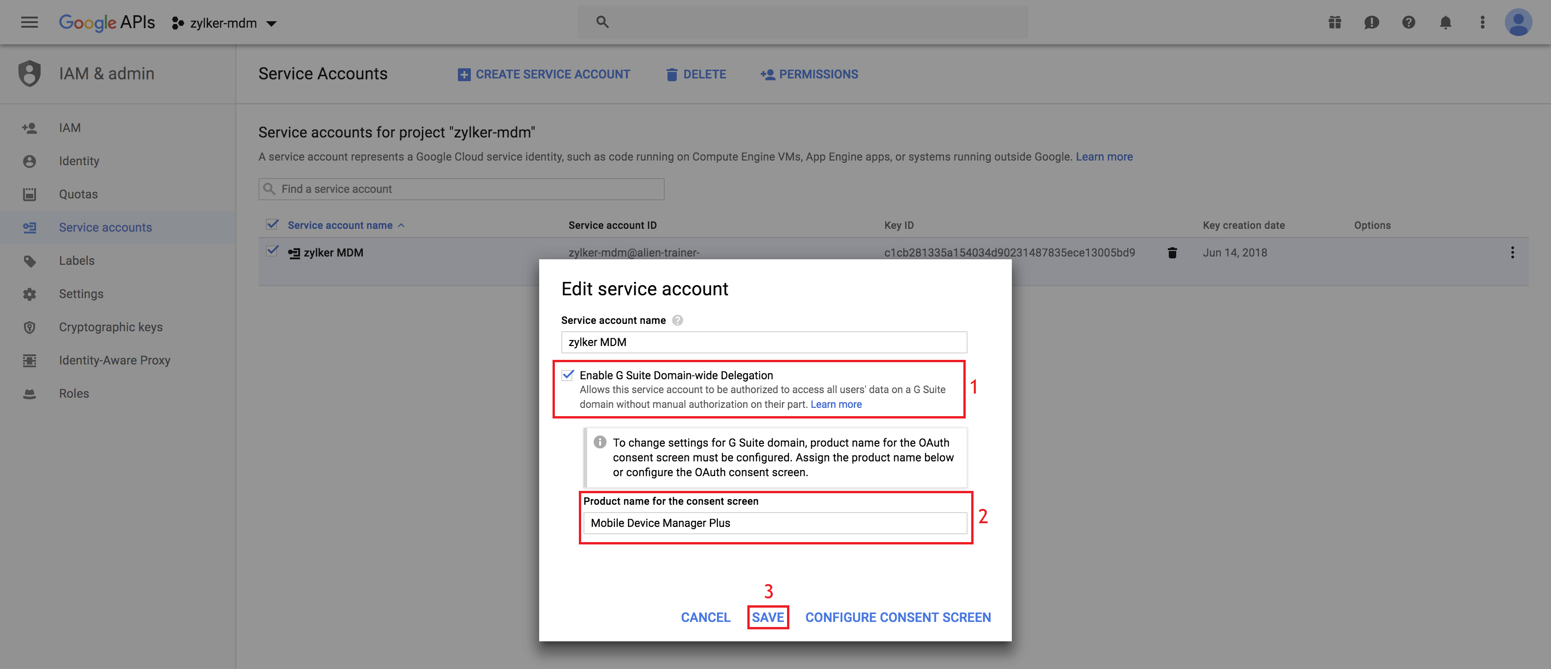Delete key via trash icon in row
The image size is (1551, 669).
1172,253
